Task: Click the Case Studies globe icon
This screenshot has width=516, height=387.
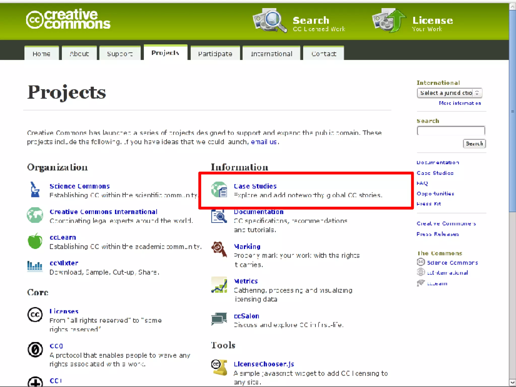Action: tap(219, 190)
